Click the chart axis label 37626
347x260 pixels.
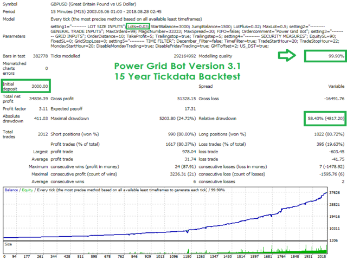[335, 193]
